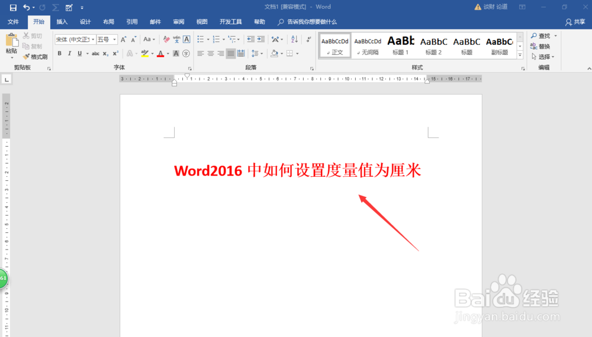Expand the borders dropdown
Screen dimensions: 592x337
298,54
